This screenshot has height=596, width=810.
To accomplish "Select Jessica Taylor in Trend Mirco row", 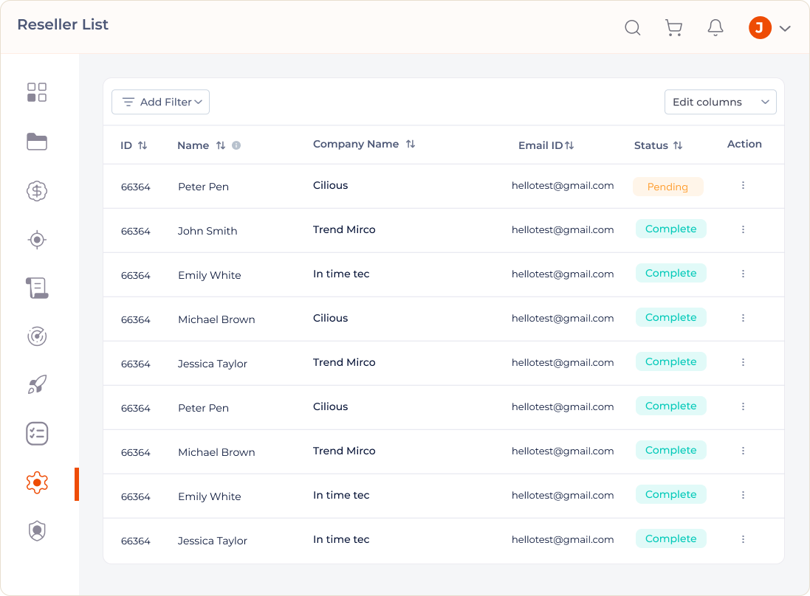I will [213, 364].
